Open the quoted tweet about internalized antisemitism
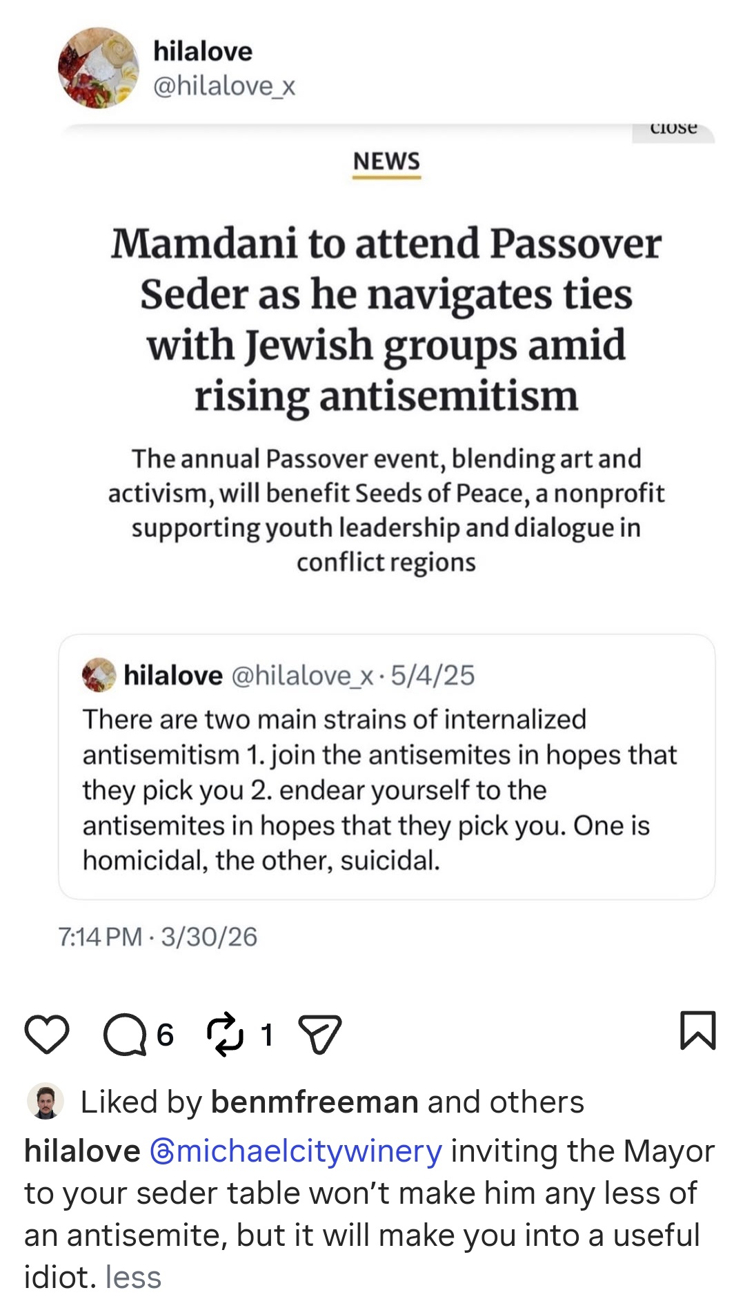This screenshot has height=1308, width=745. 386,767
